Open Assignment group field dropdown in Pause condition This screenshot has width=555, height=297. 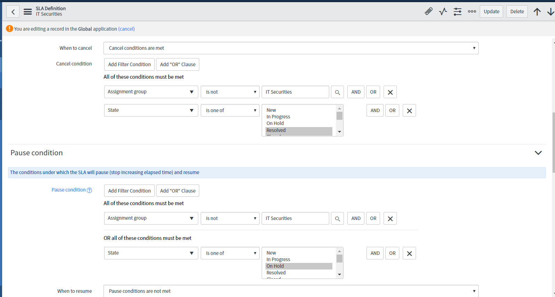click(x=151, y=218)
